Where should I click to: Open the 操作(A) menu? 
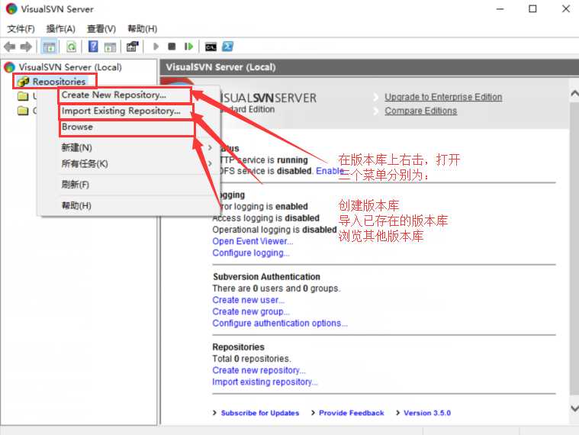(x=60, y=29)
